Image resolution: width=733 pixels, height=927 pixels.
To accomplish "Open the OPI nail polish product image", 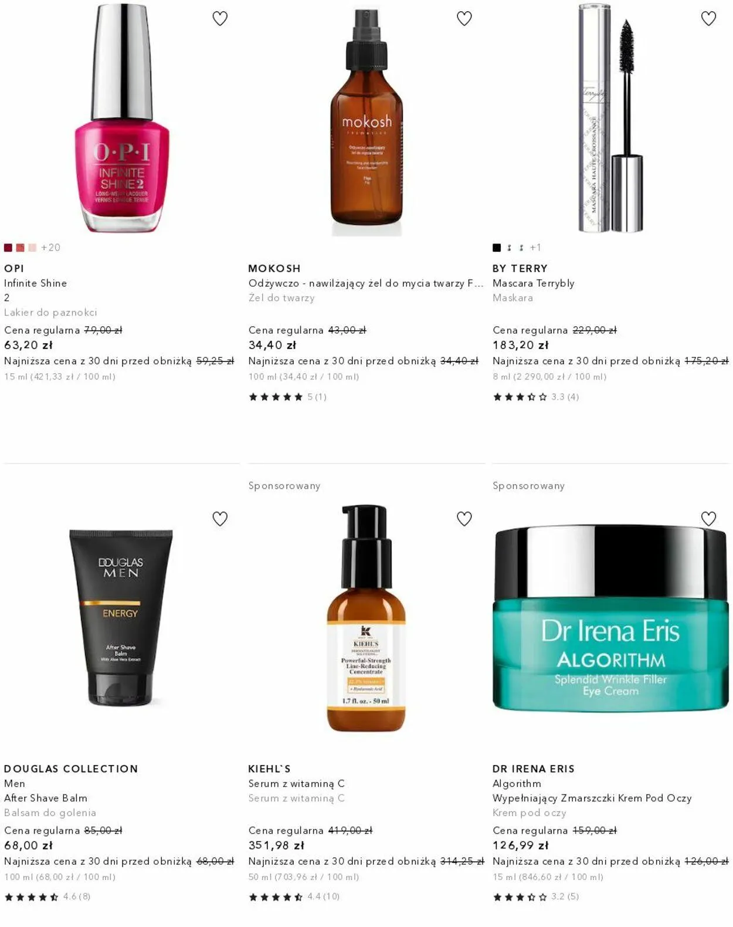I will pos(122,119).
